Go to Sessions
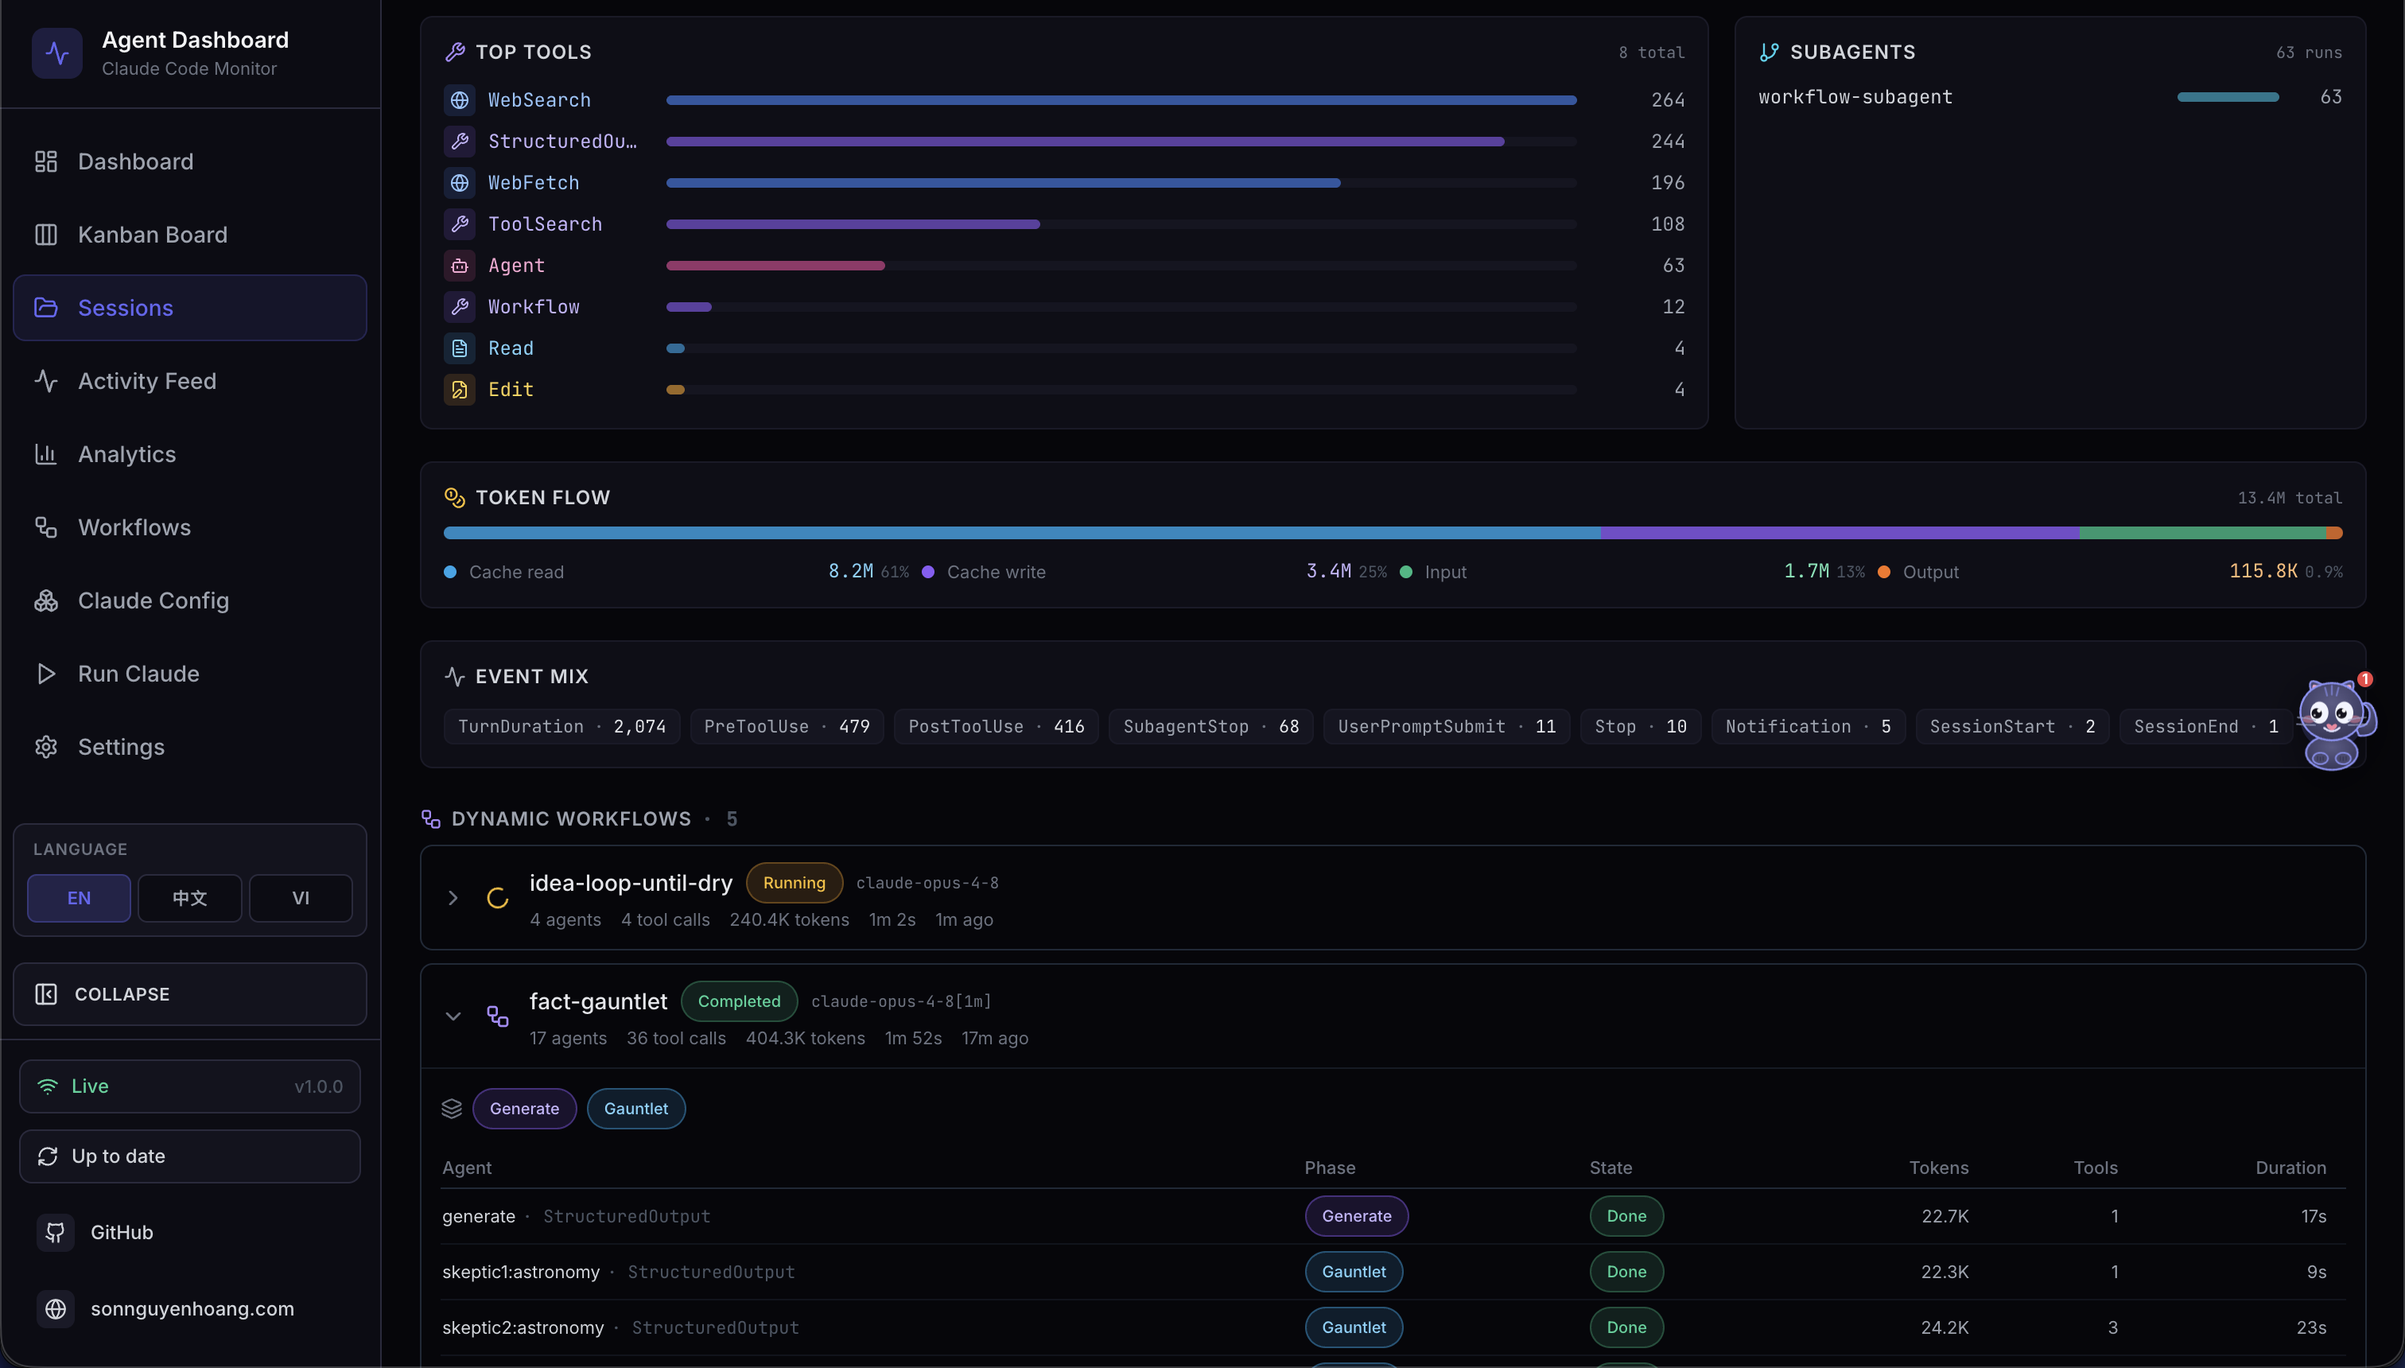2405x1368 pixels. 190,308
